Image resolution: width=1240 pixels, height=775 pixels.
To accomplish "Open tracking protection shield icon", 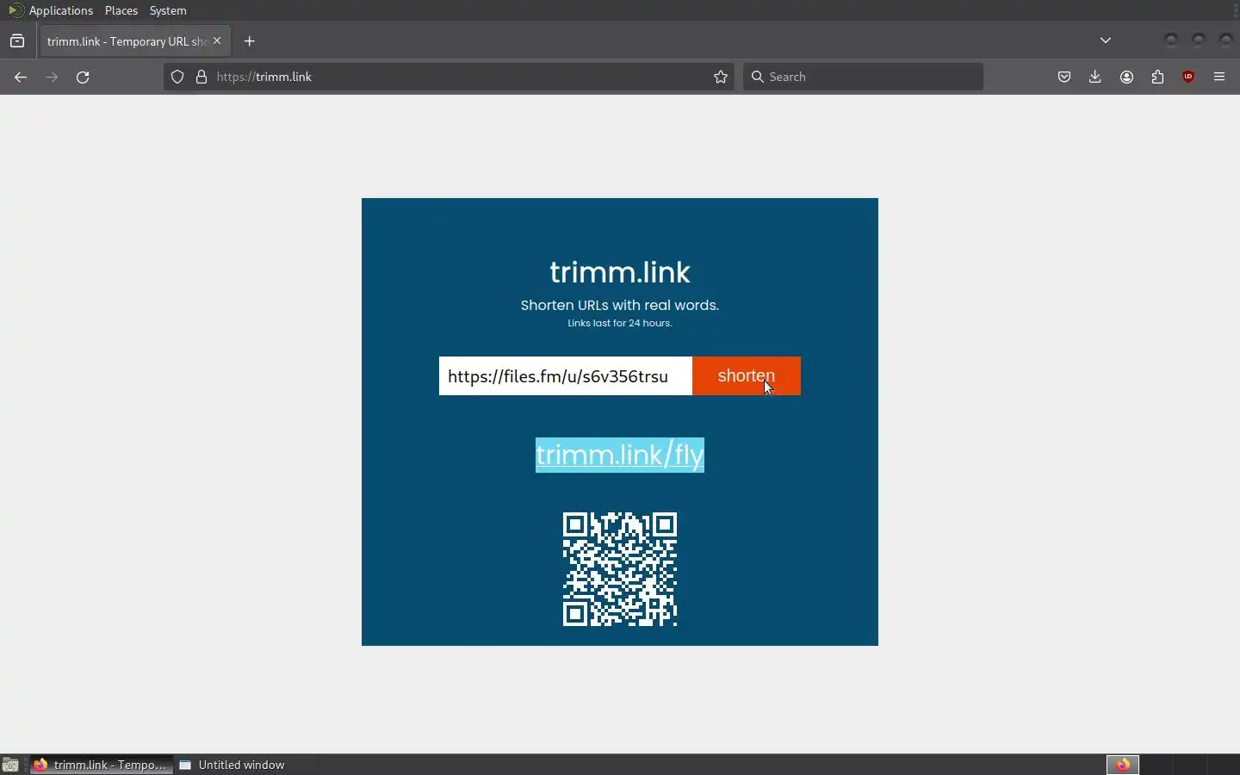I will (x=177, y=77).
